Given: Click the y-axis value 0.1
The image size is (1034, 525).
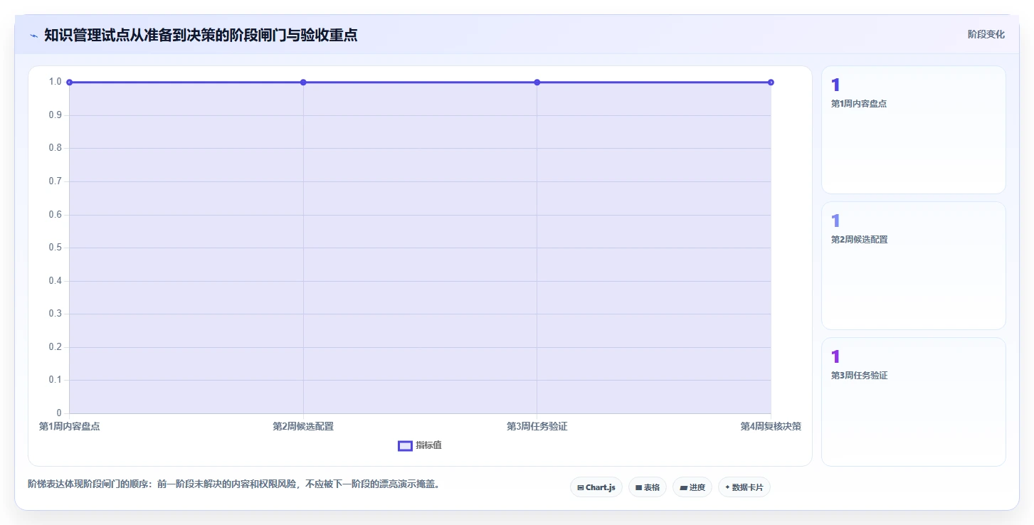Looking at the screenshot, I should point(55,380).
